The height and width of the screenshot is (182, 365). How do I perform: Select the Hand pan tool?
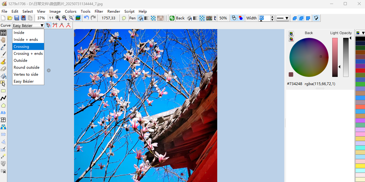click(x=3, y=40)
